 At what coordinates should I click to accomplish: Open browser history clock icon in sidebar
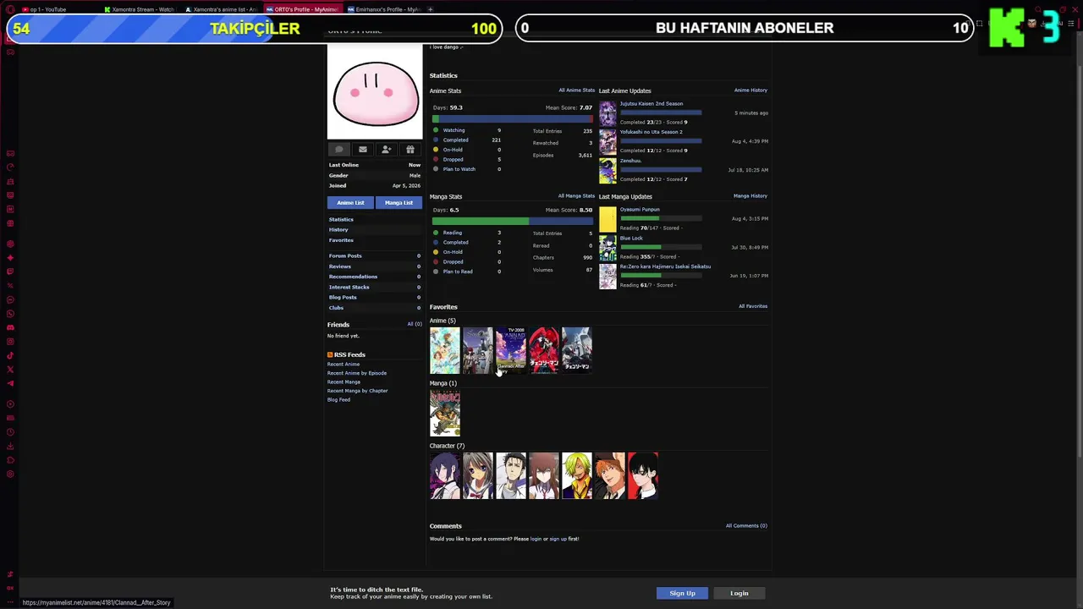10,432
